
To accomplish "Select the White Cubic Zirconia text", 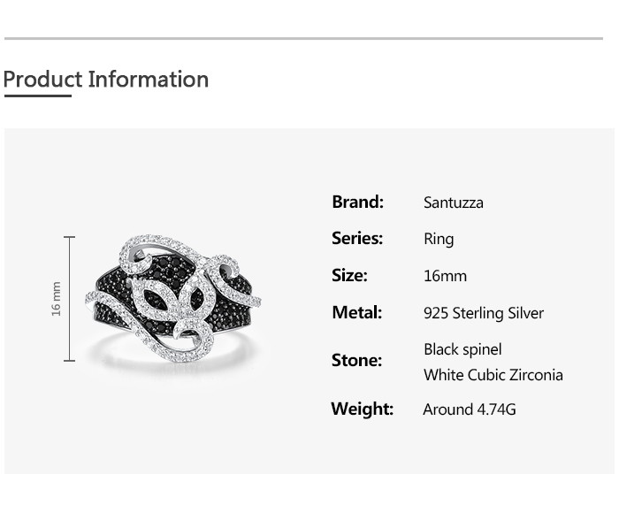I will (x=493, y=375).
